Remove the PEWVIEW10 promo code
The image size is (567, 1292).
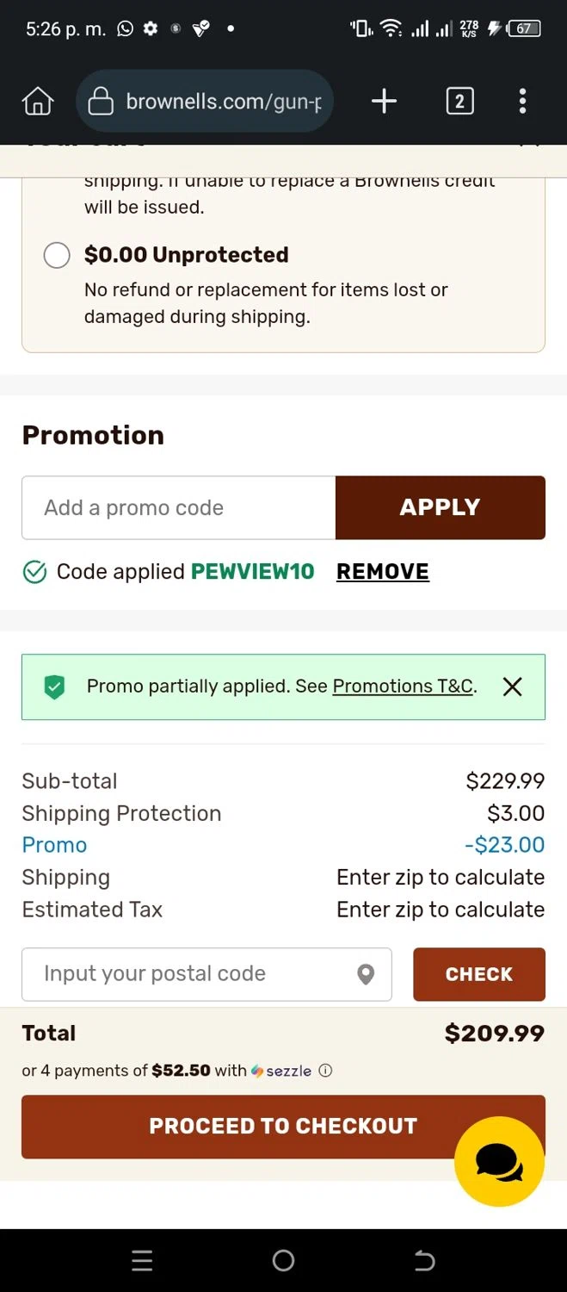pos(382,571)
